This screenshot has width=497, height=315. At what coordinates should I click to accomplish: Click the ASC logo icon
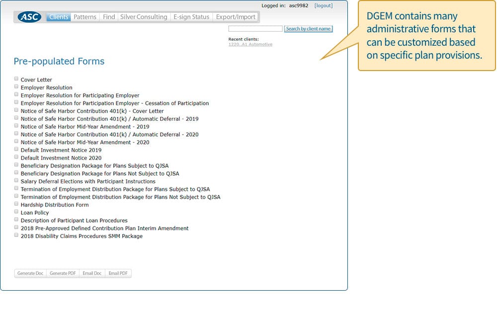30,17
